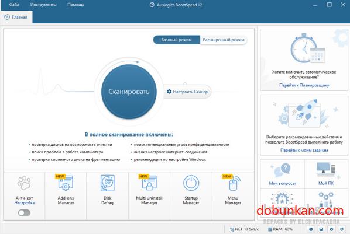Screen dimensions: 350x234
Task: Click 'проверка системного диска на фрагментацию' text
Action: point(76,160)
